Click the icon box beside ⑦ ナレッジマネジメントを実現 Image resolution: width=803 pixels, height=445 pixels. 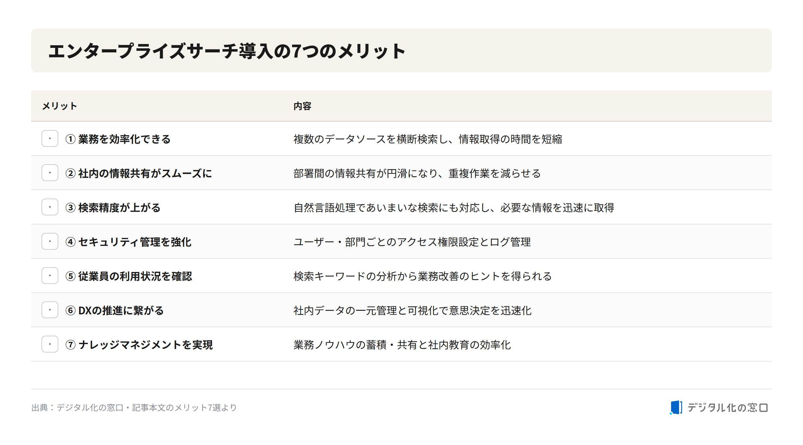point(50,344)
